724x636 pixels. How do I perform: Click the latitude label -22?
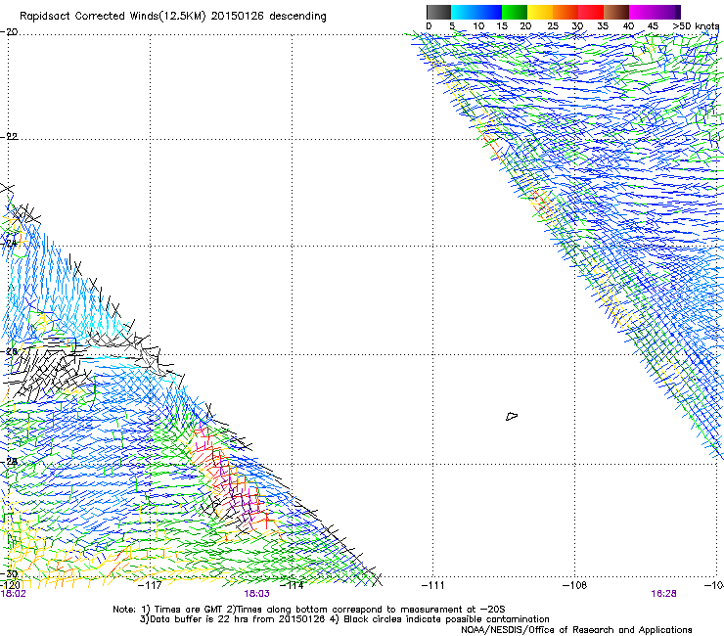(9, 136)
